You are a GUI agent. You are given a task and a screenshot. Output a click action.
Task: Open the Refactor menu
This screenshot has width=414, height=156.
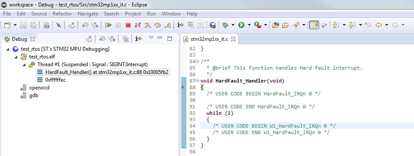pyautogui.click(x=62, y=14)
